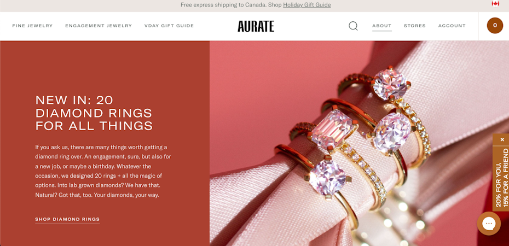
Task: Follow the Holiday Gift Guide link
Action: pos(306,5)
